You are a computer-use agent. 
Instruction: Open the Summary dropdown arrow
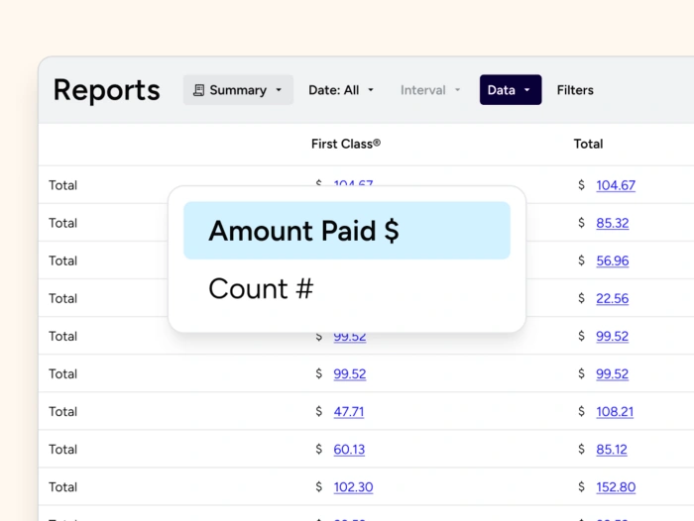(279, 90)
